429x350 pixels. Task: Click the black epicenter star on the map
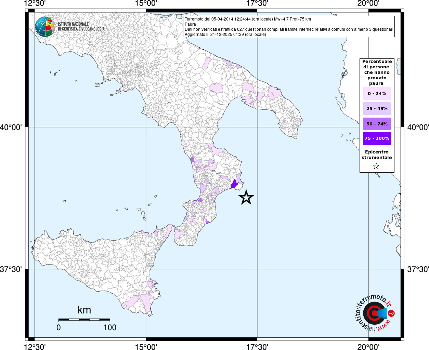click(246, 198)
